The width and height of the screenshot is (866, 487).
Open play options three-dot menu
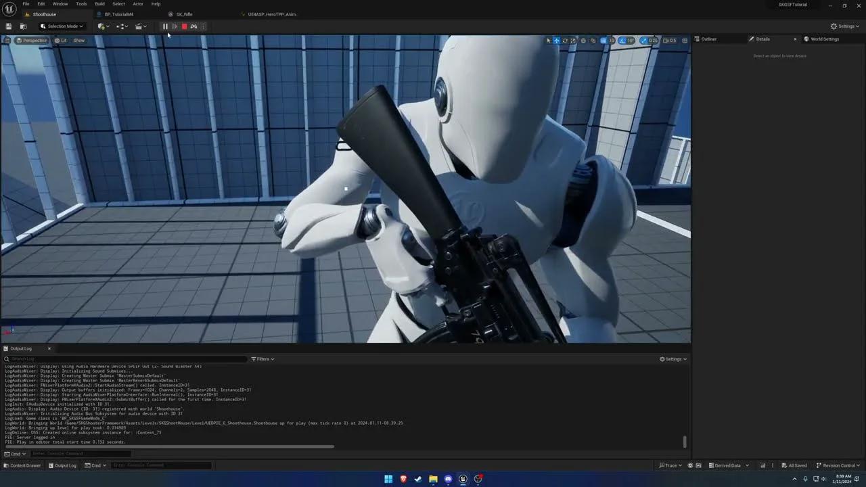pos(203,26)
